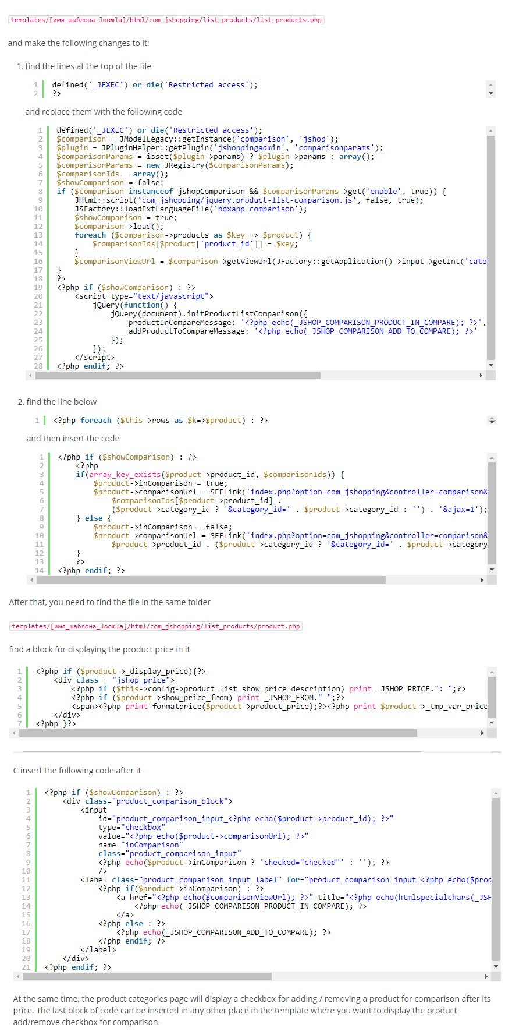Click the 'JSFactory::loadExtLanguageFile' code line

coord(191,209)
